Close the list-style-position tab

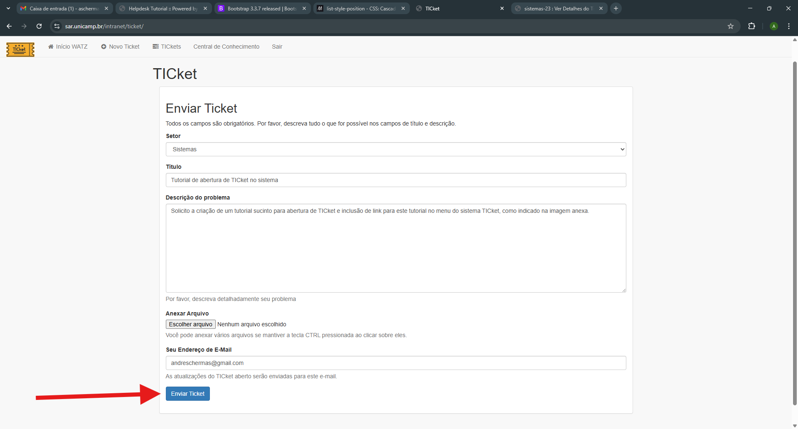(403, 8)
